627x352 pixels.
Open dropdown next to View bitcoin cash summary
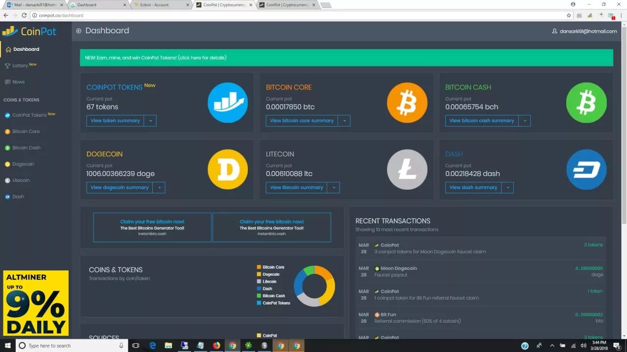point(524,121)
